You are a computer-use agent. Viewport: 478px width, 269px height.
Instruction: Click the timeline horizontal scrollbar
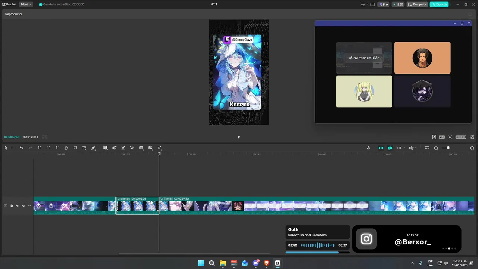pos(194,253)
